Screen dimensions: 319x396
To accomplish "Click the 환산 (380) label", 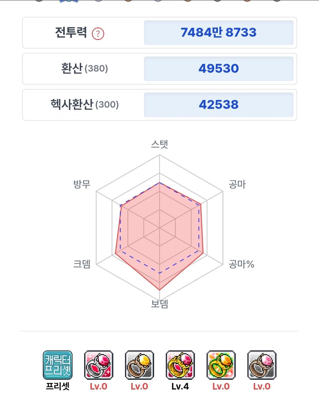I will click(x=85, y=69).
